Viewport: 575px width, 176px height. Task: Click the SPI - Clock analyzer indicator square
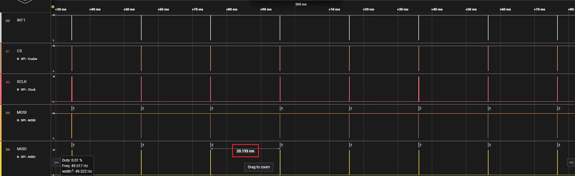[18, 90]
